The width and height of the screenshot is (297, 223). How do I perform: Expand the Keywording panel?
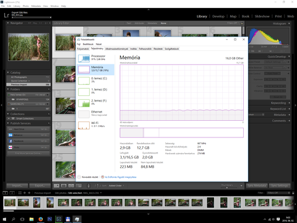coord(289,103)
